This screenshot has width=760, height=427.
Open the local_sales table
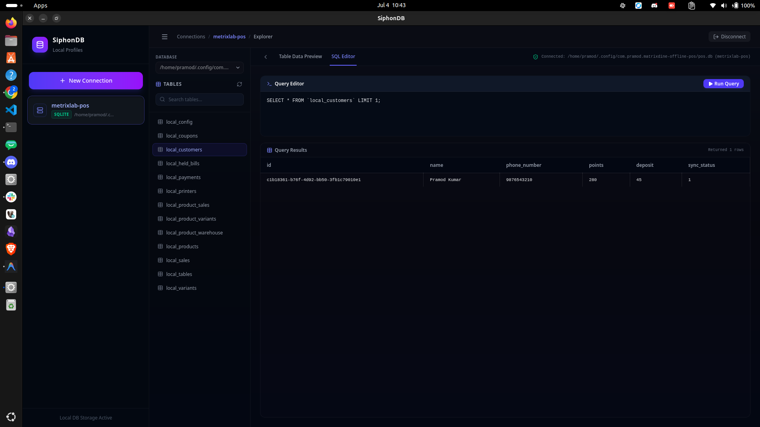pyautogui.click(x=199, y=261)
